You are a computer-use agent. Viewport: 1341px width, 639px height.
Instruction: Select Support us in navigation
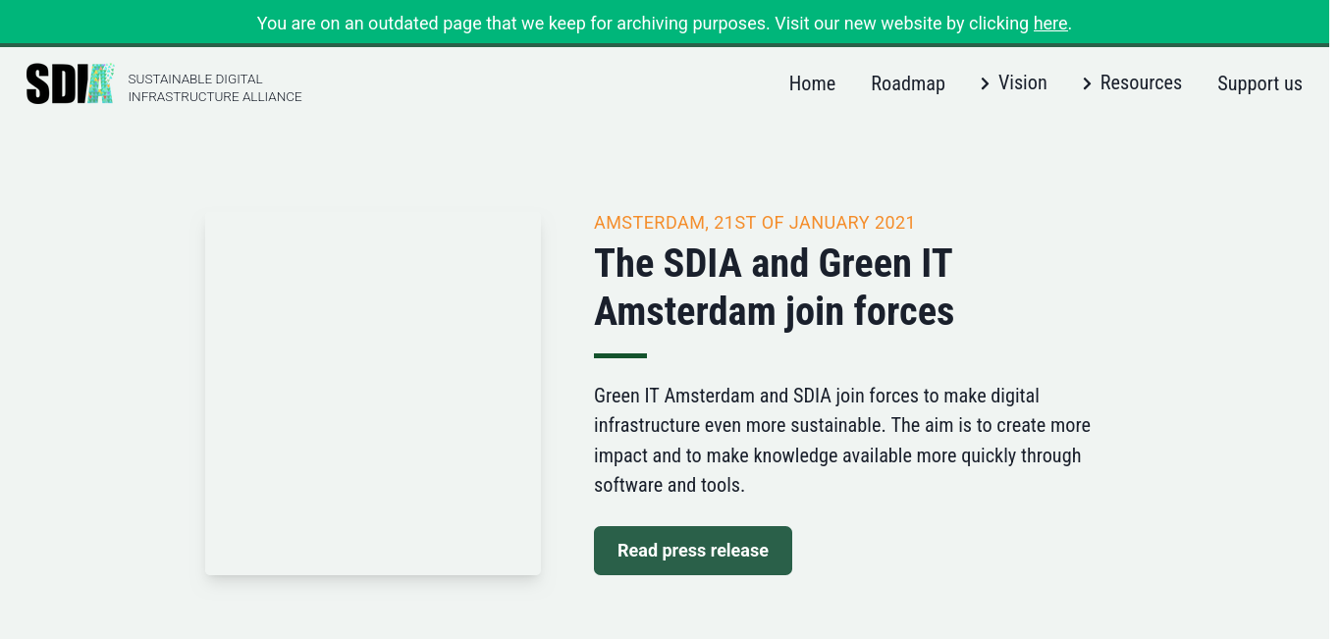(1260, 83)
